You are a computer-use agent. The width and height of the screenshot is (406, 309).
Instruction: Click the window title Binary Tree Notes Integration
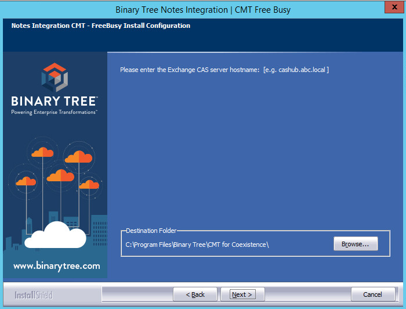coord(203,10)
